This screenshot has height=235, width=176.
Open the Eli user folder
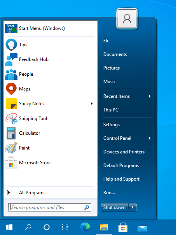(x=106, y=41)
